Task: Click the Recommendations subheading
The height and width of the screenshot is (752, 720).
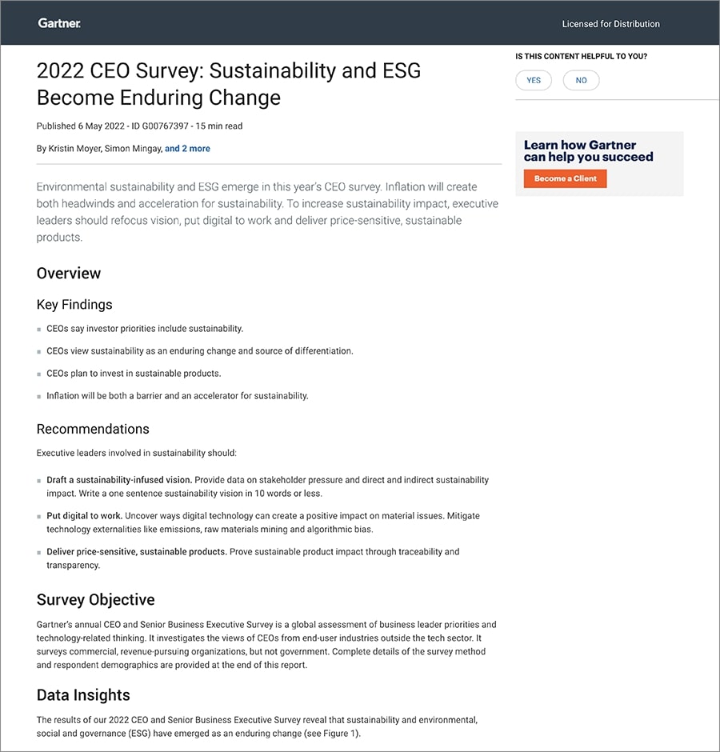Action: click(x=93, y=429)
